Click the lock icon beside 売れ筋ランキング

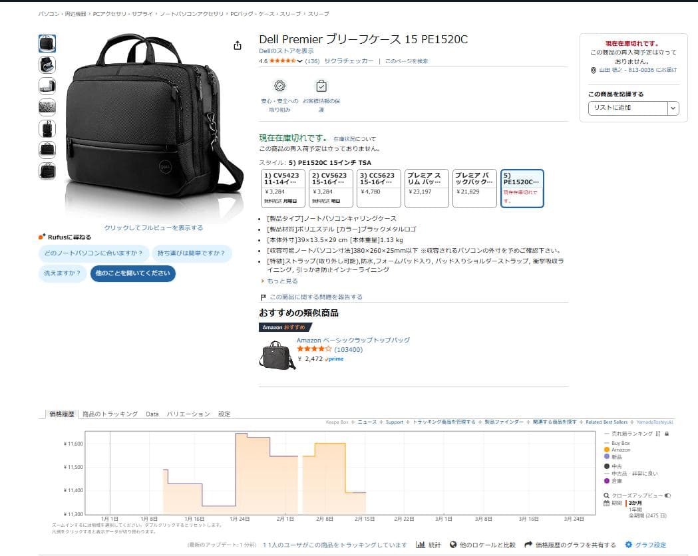tap(667, 434)
